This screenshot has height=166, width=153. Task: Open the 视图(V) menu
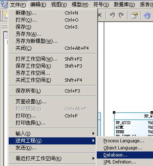tap(59, 5)
